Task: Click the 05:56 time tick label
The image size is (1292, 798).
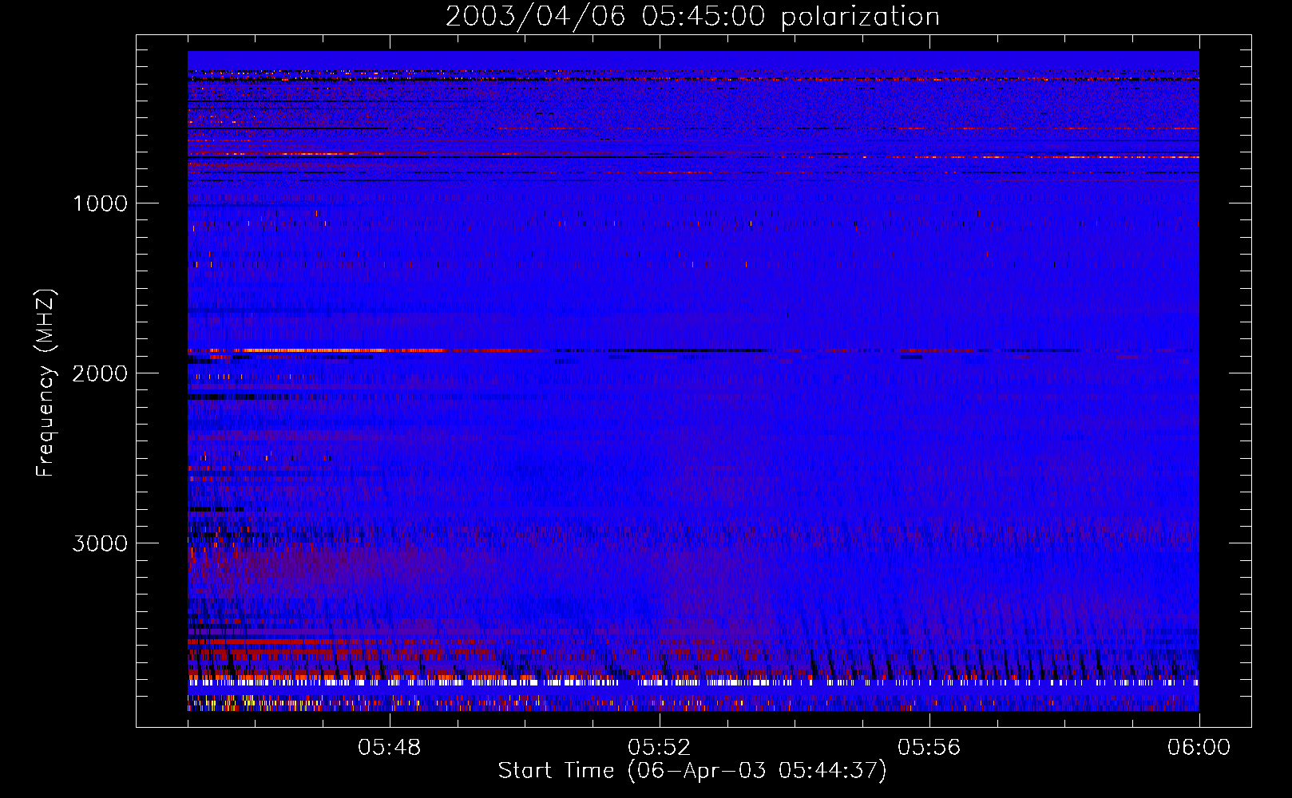Action: pos(929,747)
